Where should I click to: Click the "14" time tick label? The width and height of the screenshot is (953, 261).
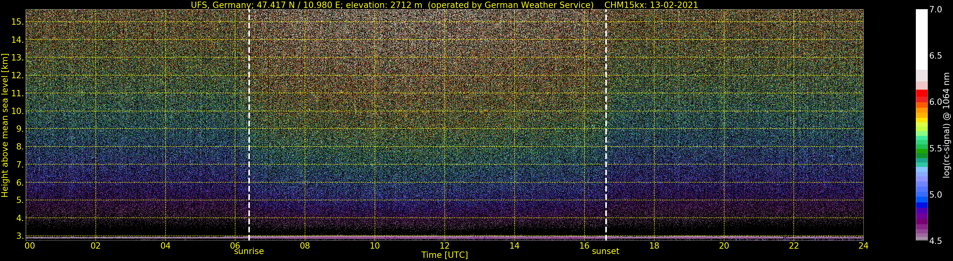pyautogui.click(x=514, y=246)
